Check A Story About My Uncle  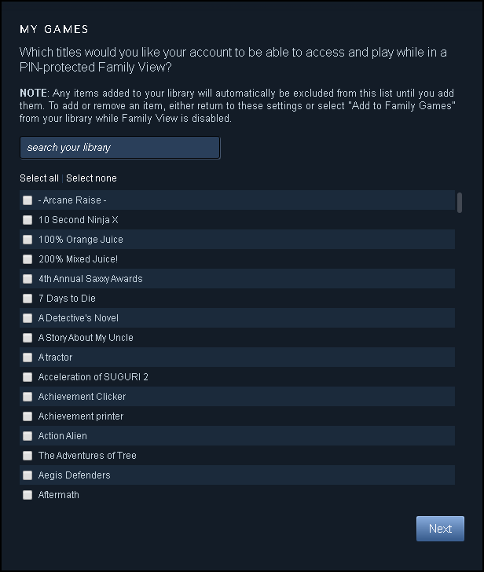[27, 338]
